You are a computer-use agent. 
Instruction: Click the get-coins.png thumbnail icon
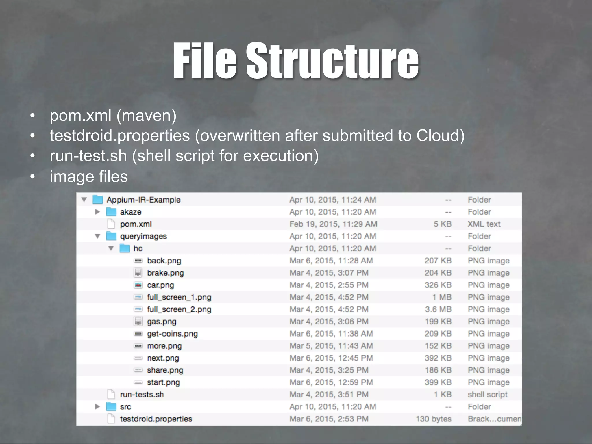138,334
